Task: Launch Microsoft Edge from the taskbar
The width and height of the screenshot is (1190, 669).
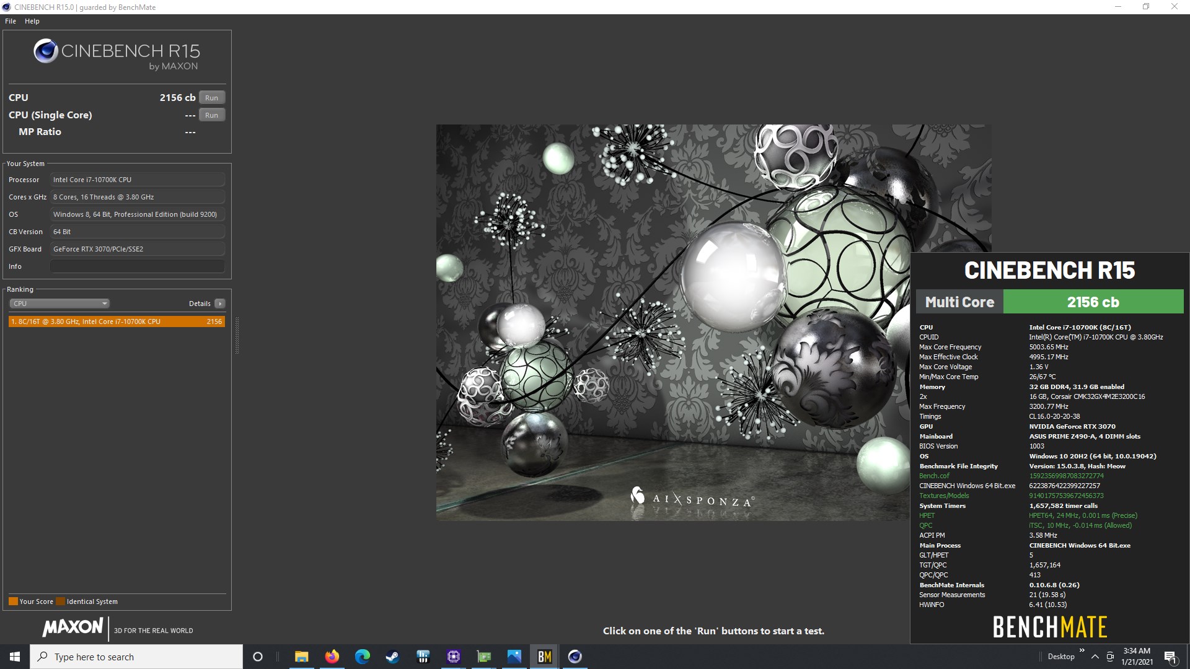Action: pyautogui.click(x=363, y=657)
